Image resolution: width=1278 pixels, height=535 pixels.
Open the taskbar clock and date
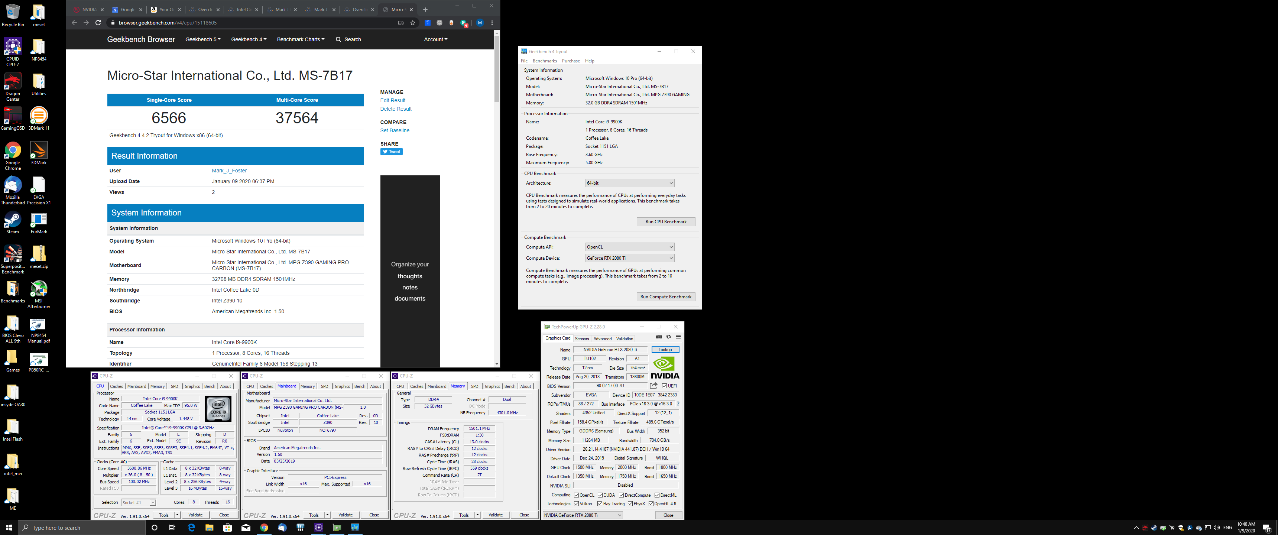1246,528
